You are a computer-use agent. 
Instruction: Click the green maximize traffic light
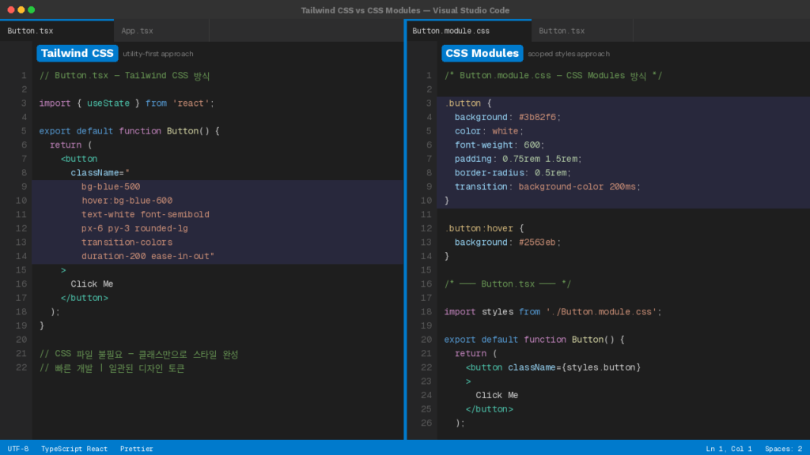[x=32, y=7]
